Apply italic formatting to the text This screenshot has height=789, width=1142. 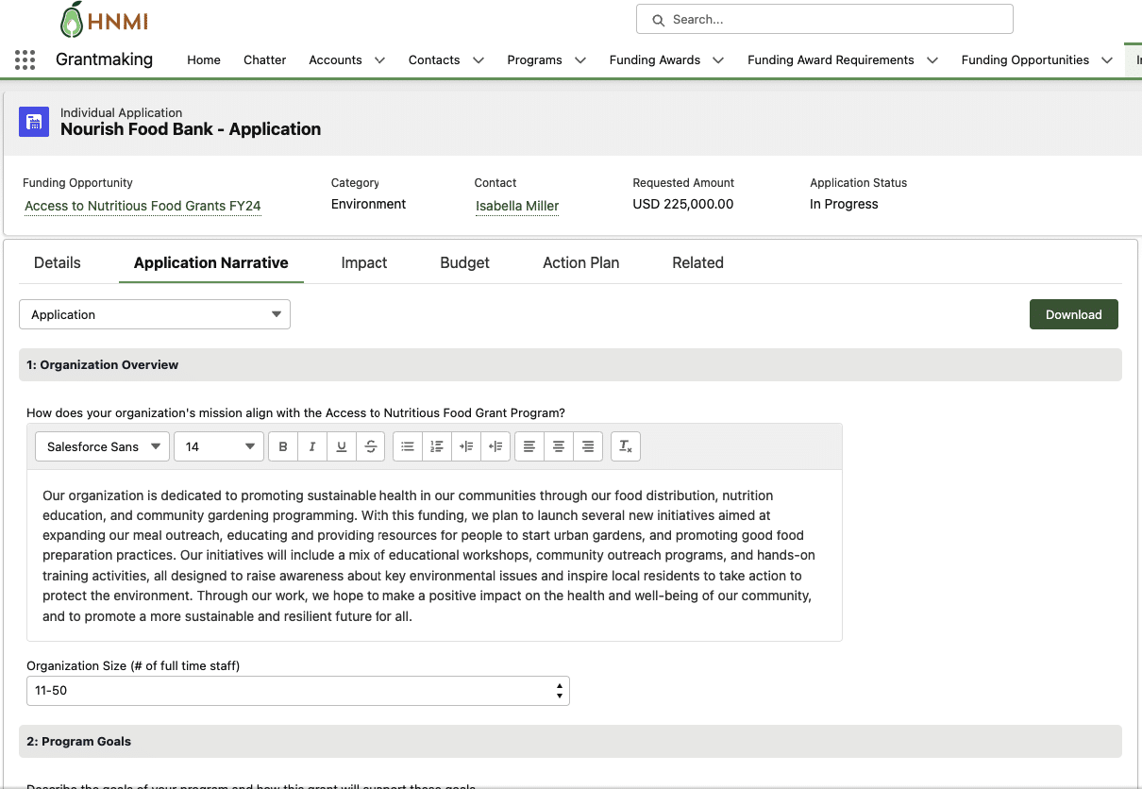click(x=312, y=446)
